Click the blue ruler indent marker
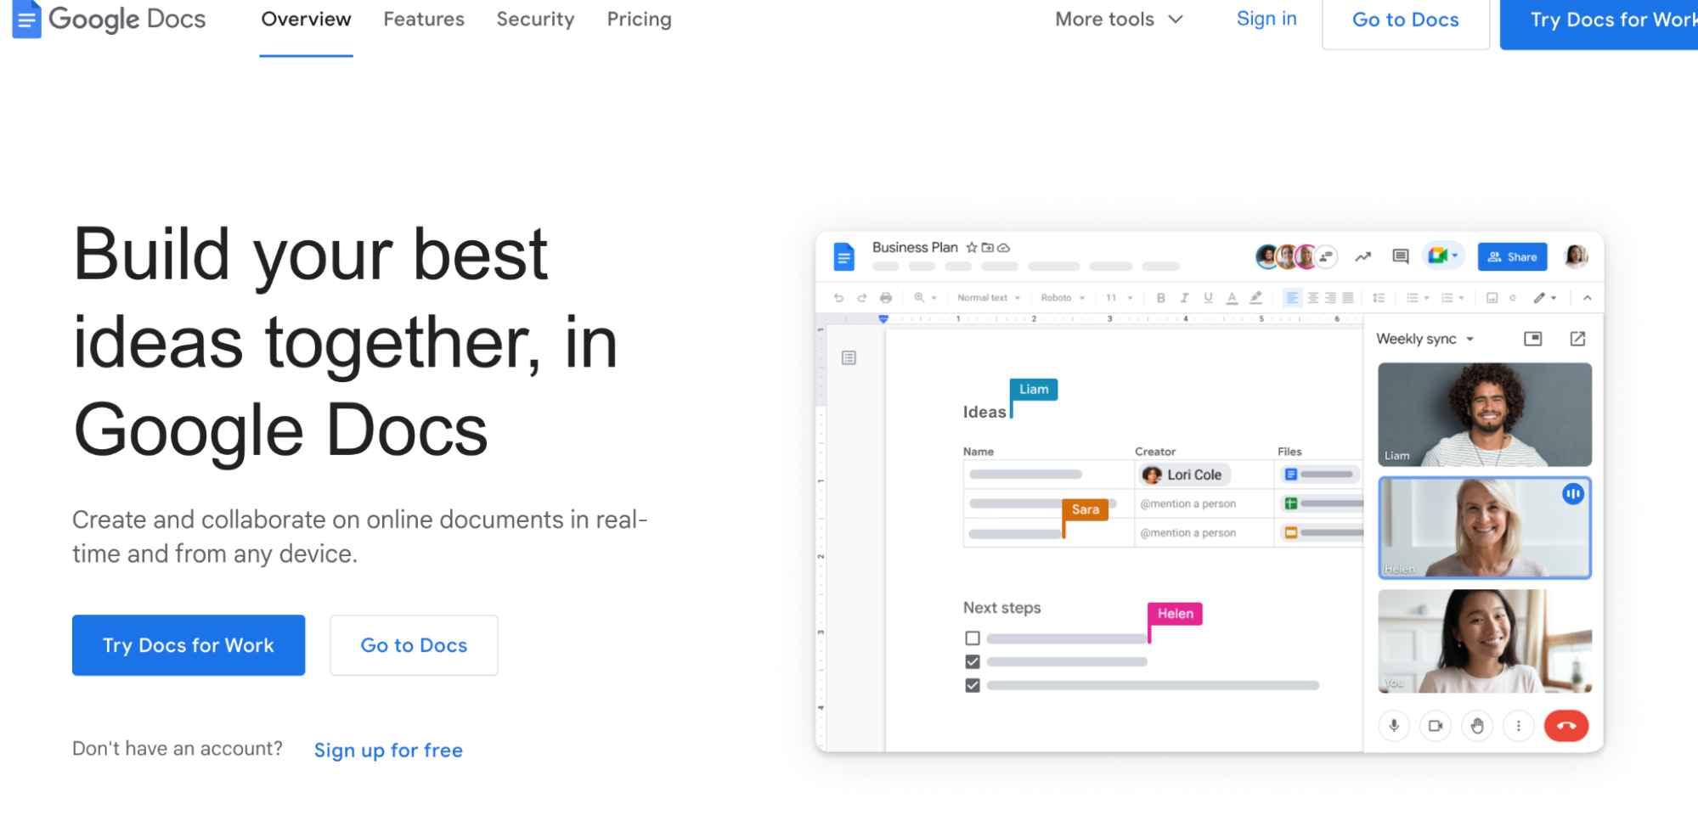1698x815 pixels. tap(883, 319)
